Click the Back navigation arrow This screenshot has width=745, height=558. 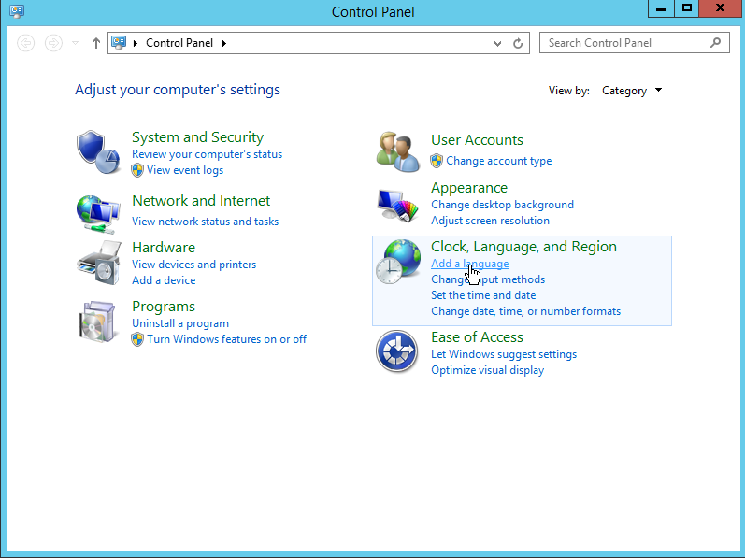[x=25, y=43]
